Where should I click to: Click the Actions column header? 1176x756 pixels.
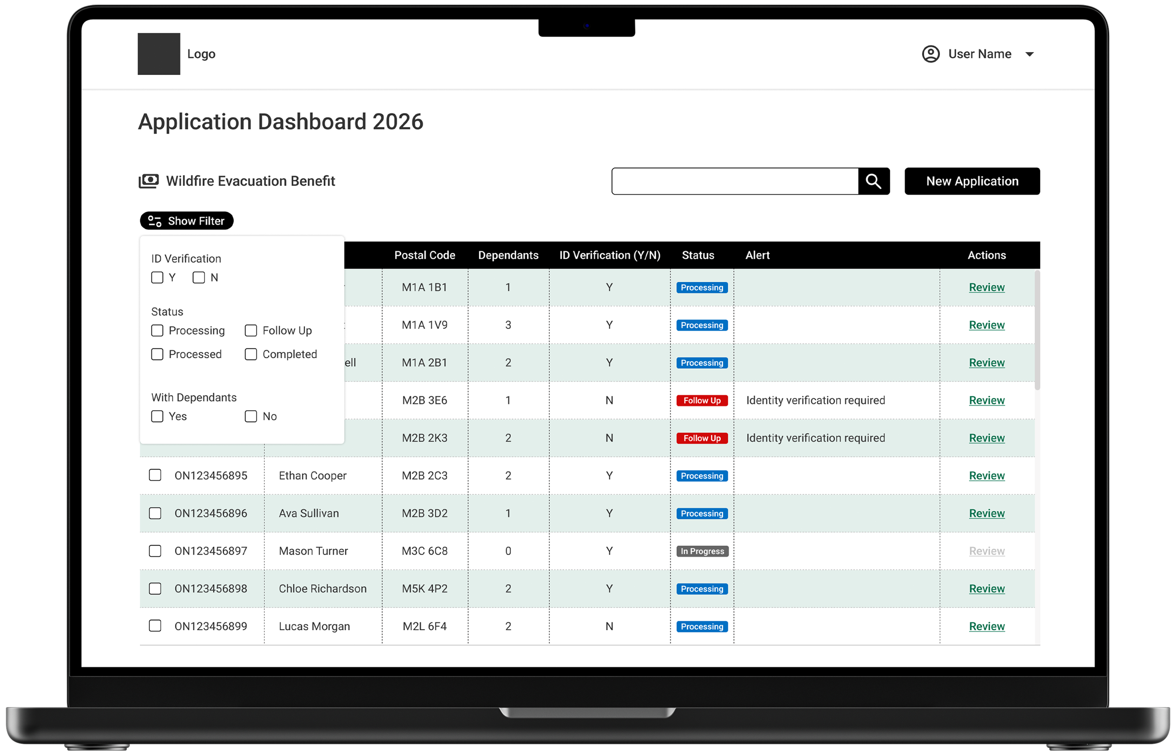986,255
